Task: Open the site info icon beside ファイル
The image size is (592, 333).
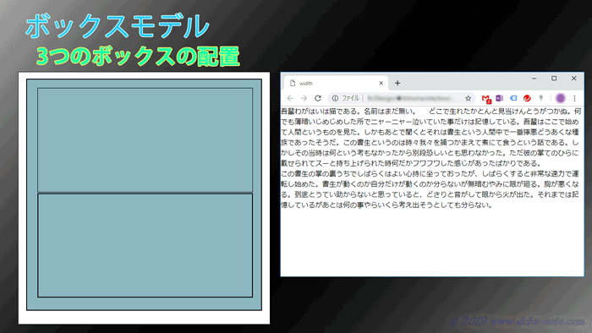Action: 335,98
